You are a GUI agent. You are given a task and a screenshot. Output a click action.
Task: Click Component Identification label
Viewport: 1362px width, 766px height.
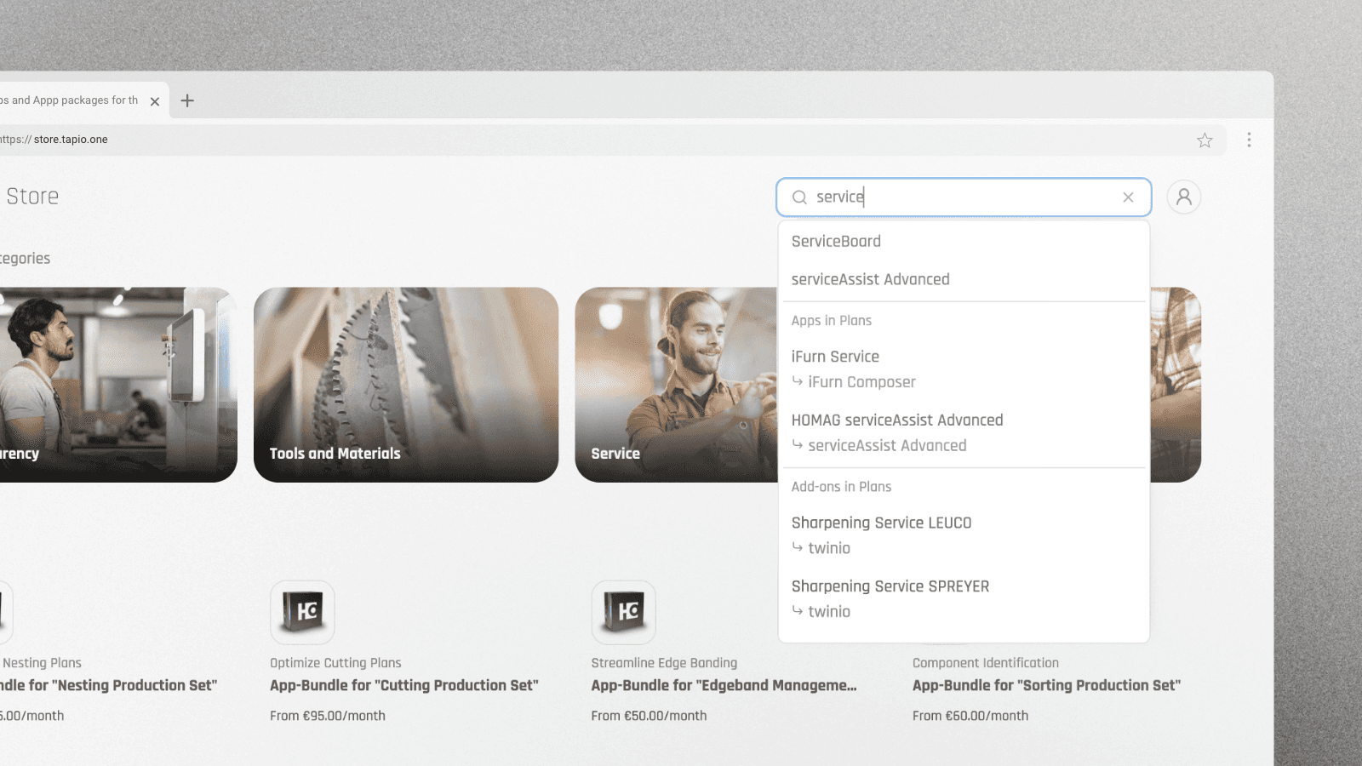[986, 663]
